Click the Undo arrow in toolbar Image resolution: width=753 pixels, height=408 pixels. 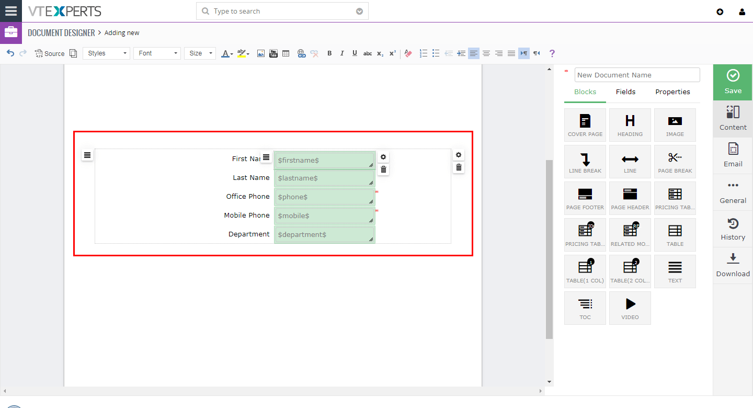pos(10,53)
